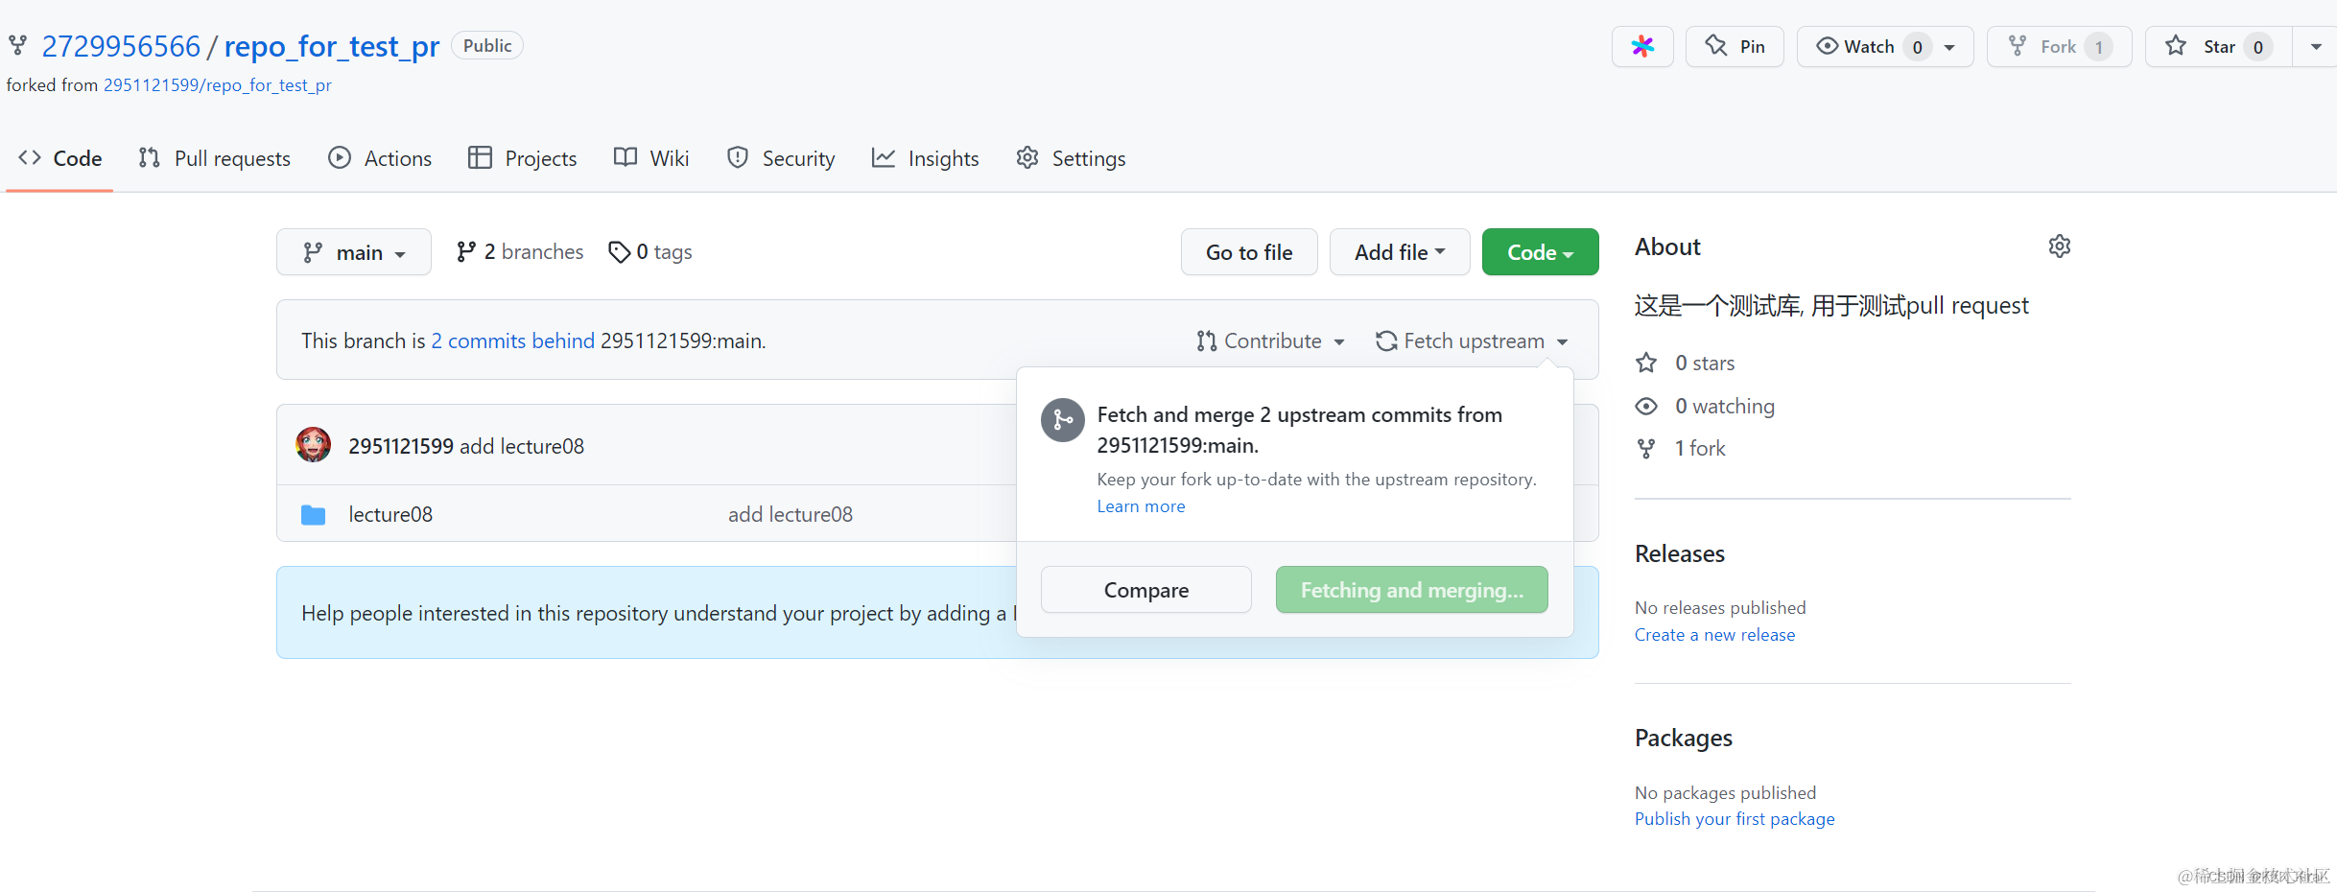This screenshot has height=892, width=2337.
Task: Click the star icon beside 0 stars
Action: 1646,363
